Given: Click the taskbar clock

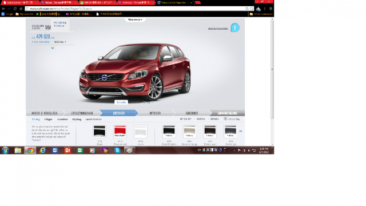Looking at the screenshot, I should tap(264, 150).
